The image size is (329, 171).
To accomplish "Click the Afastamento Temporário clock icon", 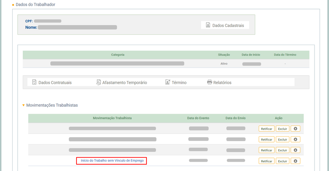I will (x=99, y=82).
